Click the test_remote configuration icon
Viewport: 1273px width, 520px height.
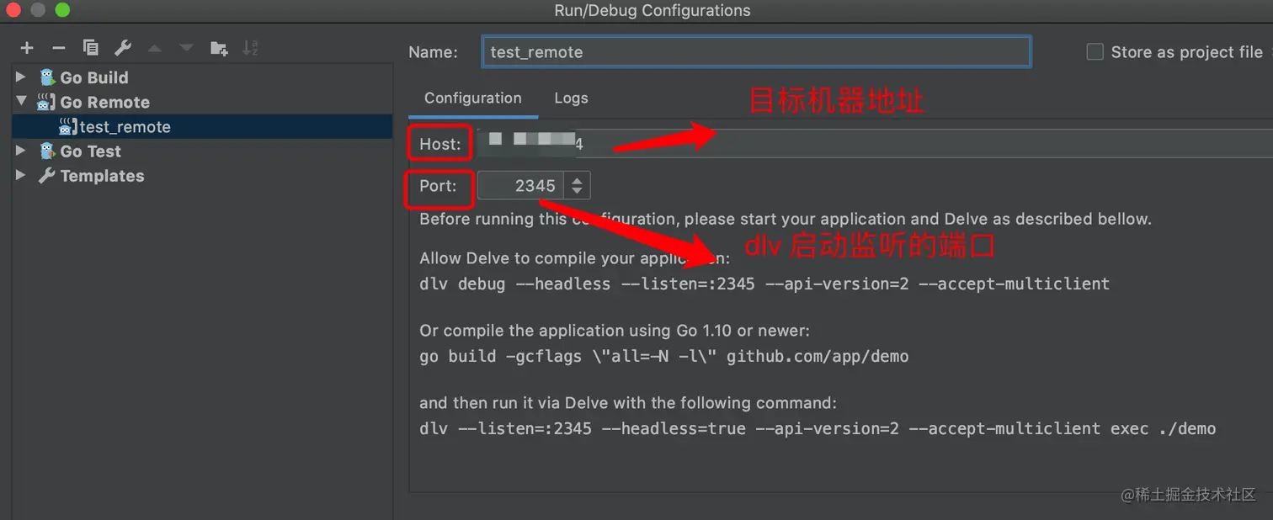coord(68,127)
